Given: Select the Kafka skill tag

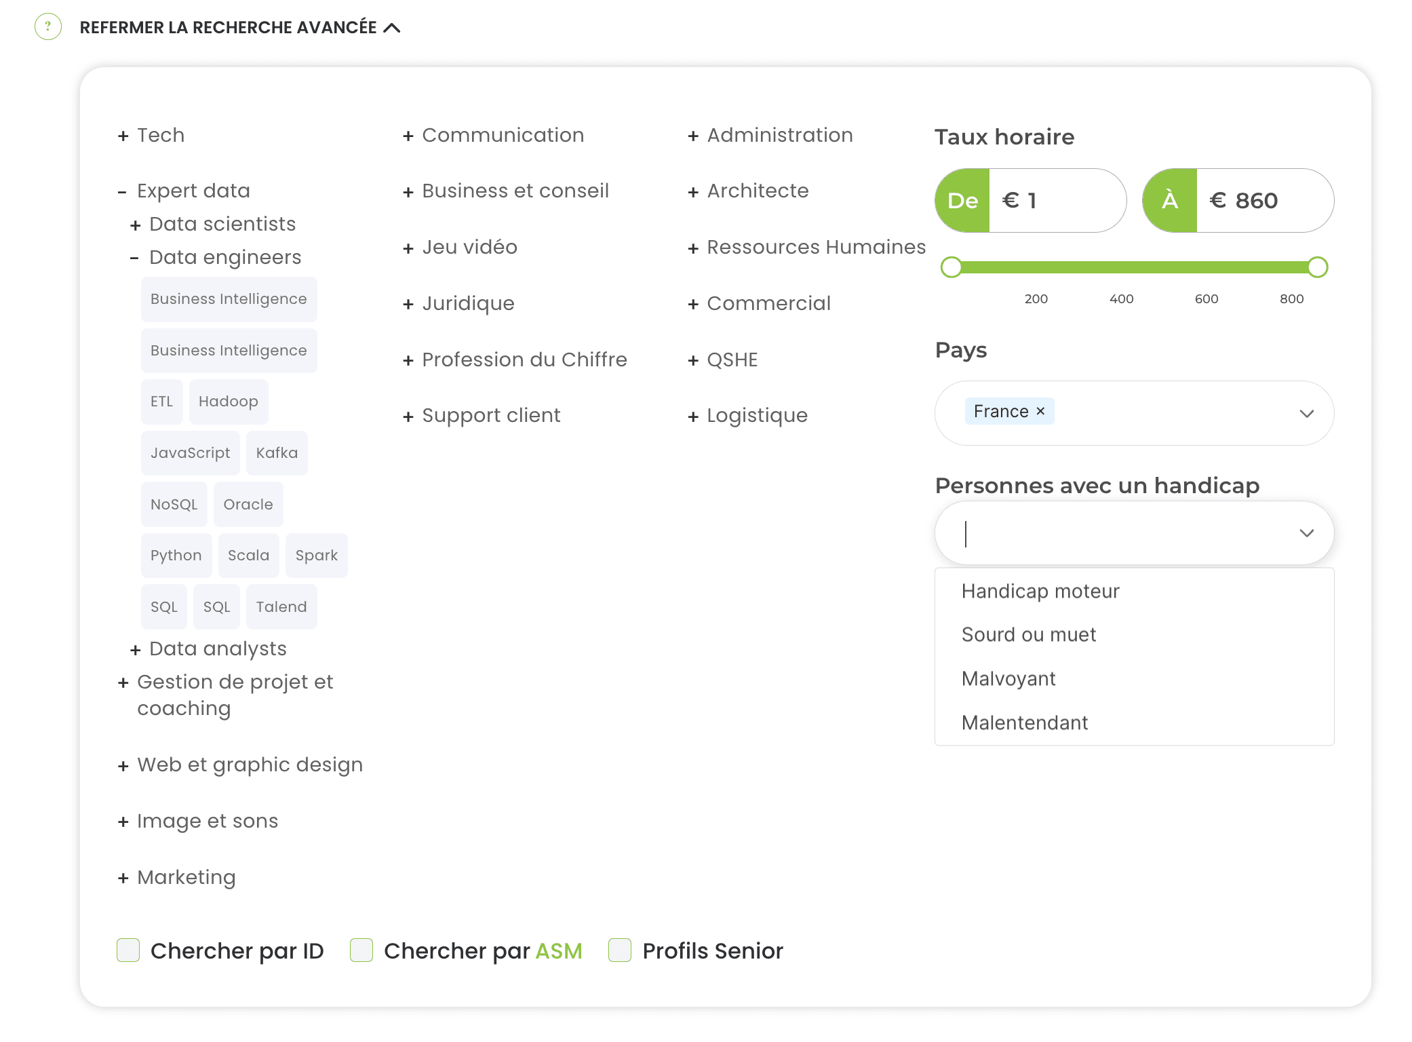Looking at the screenshot, I should 277,453.
